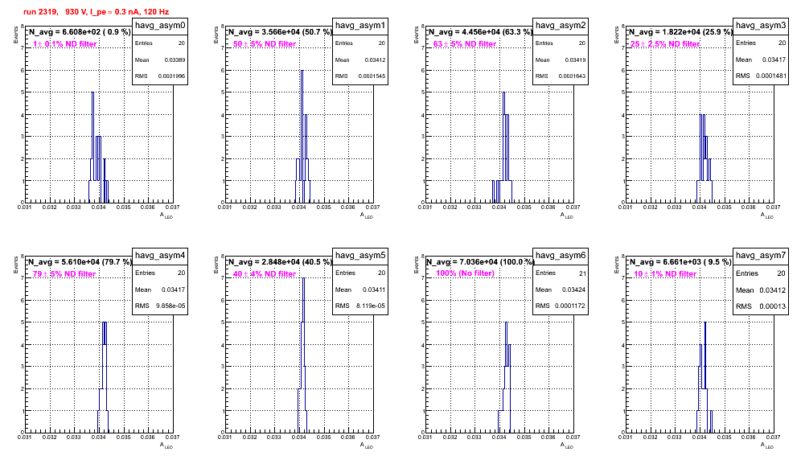Select the havg_asym0 stat box title
The image size is (801, 460).
tap(160, 26)
